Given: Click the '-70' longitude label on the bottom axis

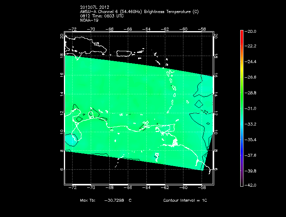Looking at the screenshot, I should [91, 187].
